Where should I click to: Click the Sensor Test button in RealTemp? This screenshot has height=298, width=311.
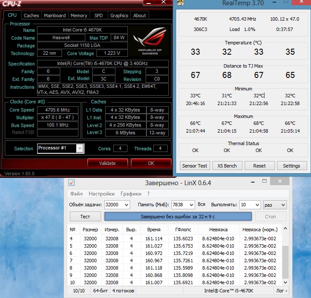[x=195, y=166]
